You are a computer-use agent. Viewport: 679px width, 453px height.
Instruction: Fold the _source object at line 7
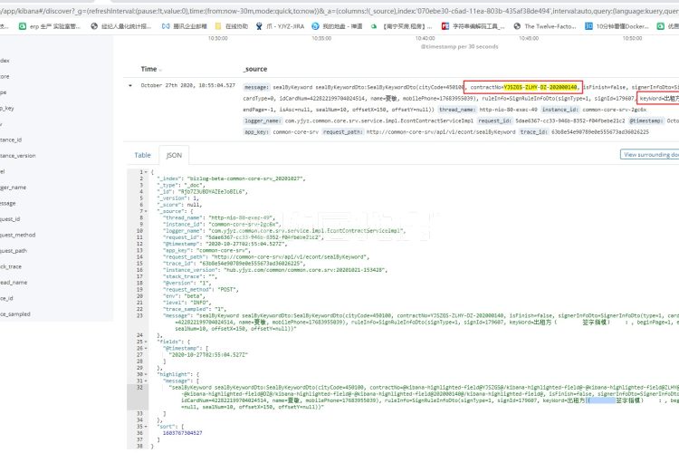tap(147, 211)
